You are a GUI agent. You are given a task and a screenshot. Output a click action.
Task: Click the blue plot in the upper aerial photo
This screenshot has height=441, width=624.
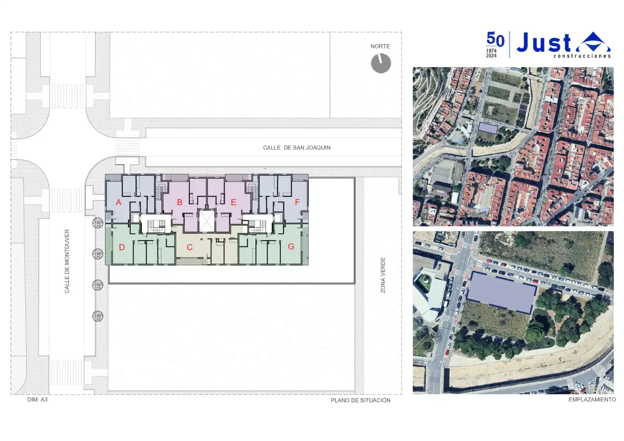click(x=488, y=128)
